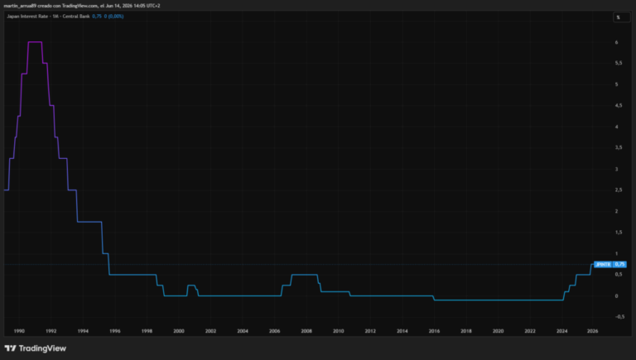Select the 2018 year label

coord(466,331)
